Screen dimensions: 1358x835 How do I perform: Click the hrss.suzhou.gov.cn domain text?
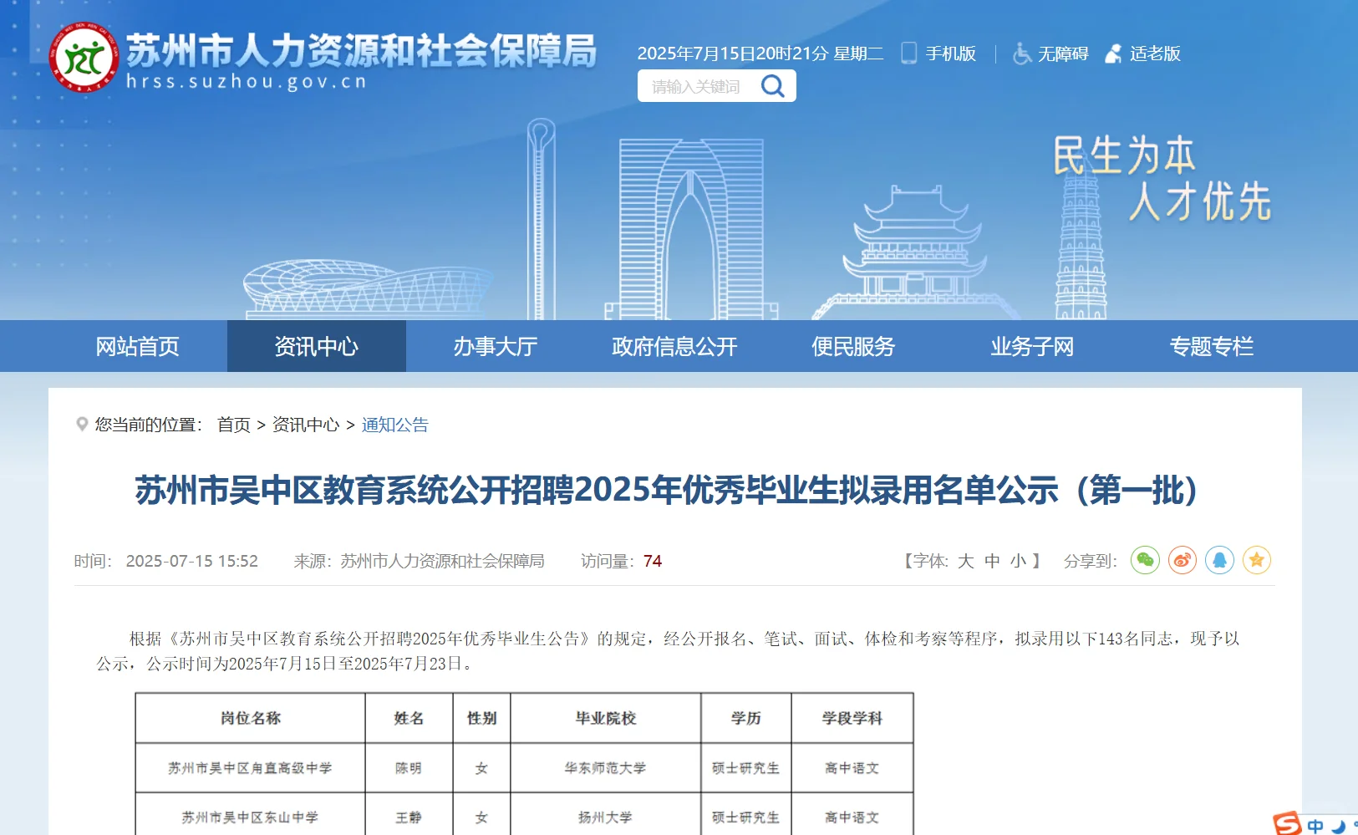pyautogui.click(x=247, y=82)
